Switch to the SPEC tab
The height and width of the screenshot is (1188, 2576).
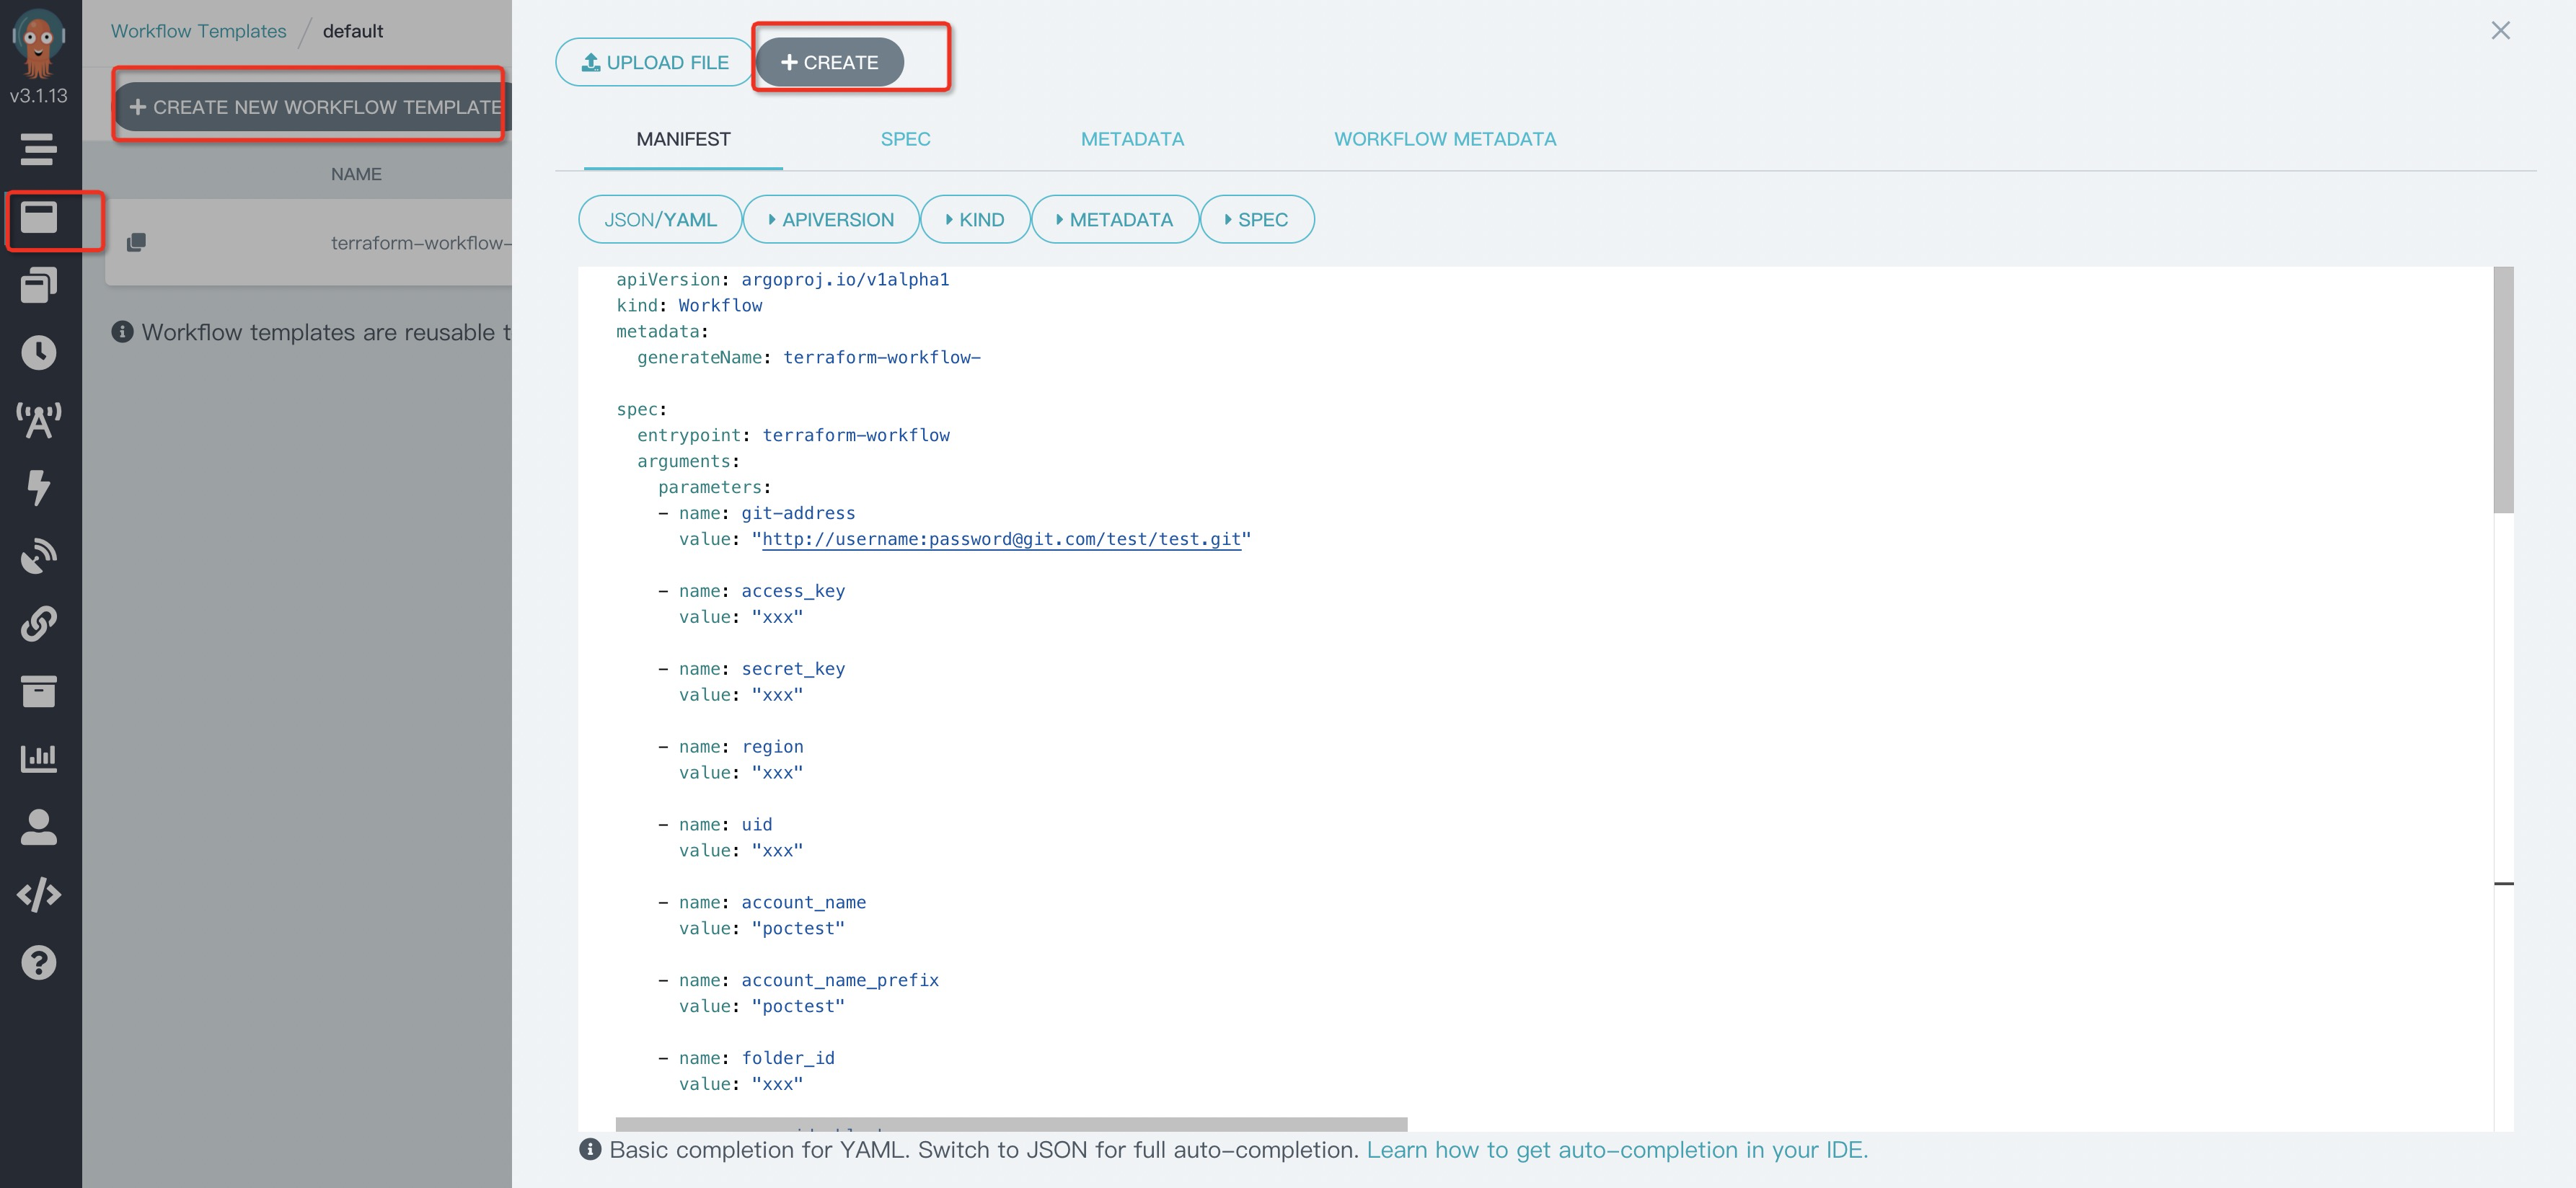coord(905,139)
